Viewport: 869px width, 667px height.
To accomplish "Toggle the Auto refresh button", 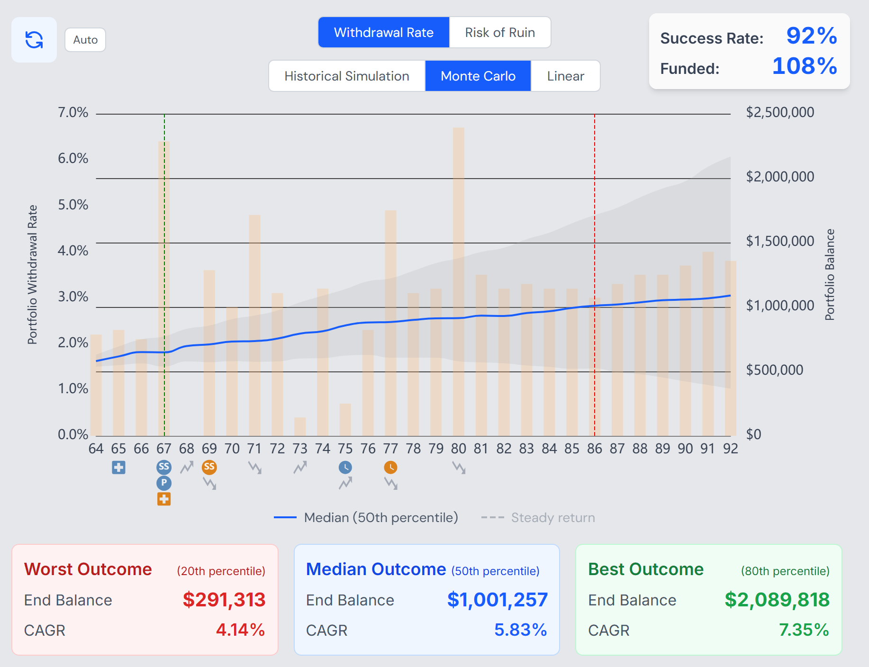I will click(x=85, y=40).
